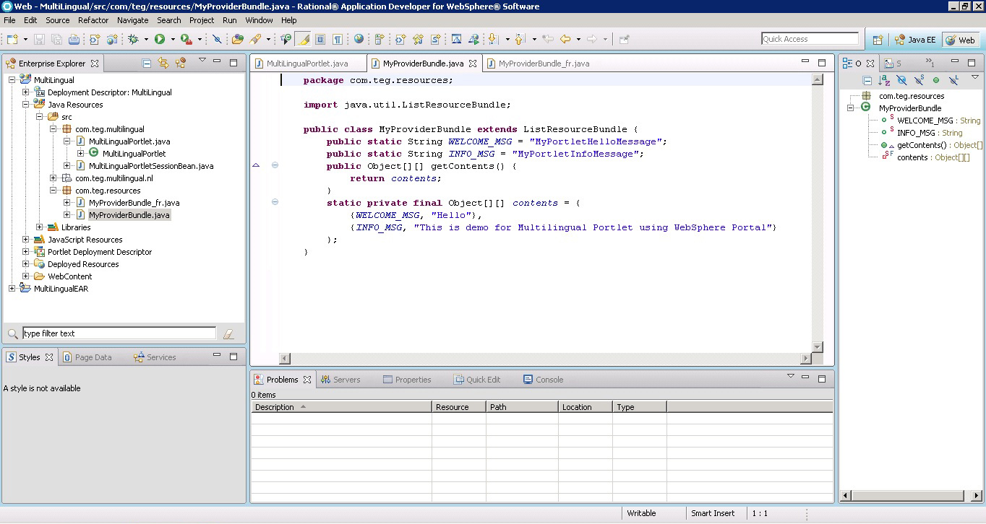The height and width of the screenshot is (524, 986).
Task: Expand the Libraries node
Action: 40,227
